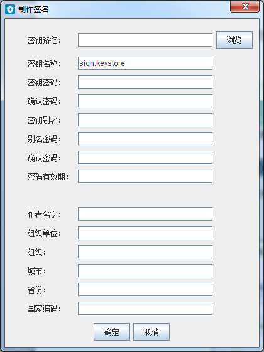Click the 浏览 browse button
The height and width of the screenshot is (352, 264).
pyautogui.click(x=234, y=40)
